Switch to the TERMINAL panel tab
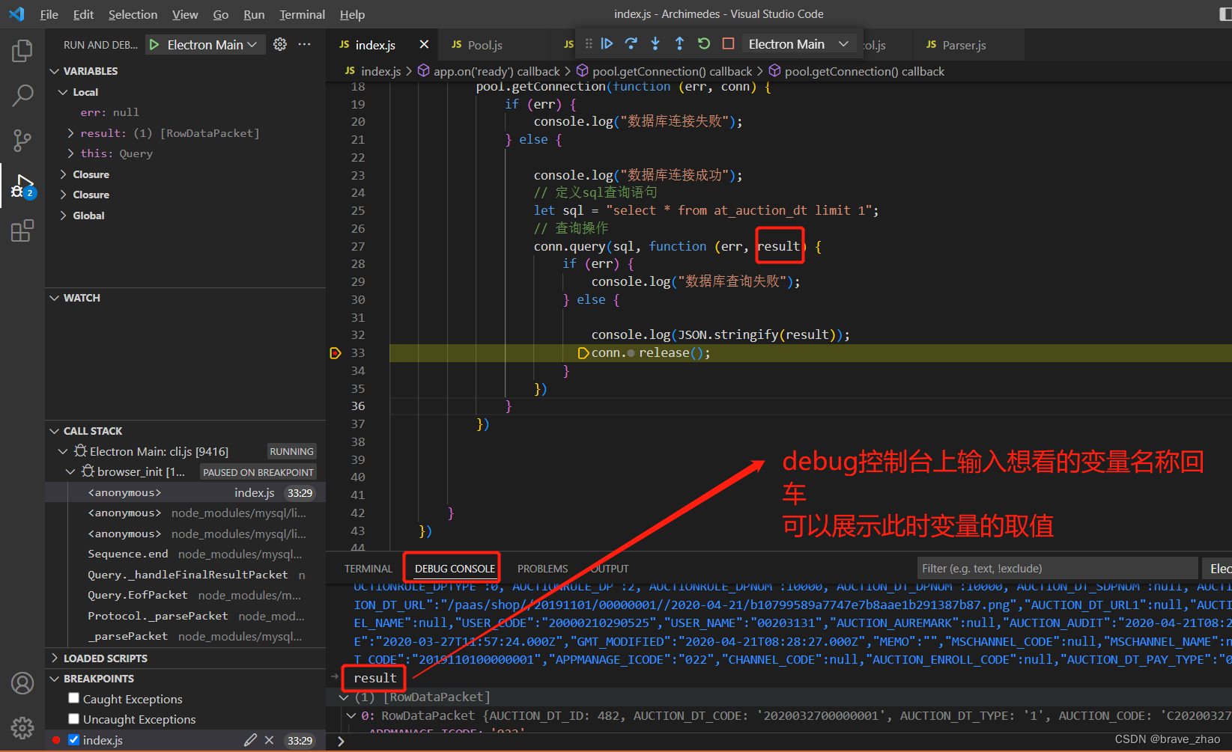 point(368,569)
